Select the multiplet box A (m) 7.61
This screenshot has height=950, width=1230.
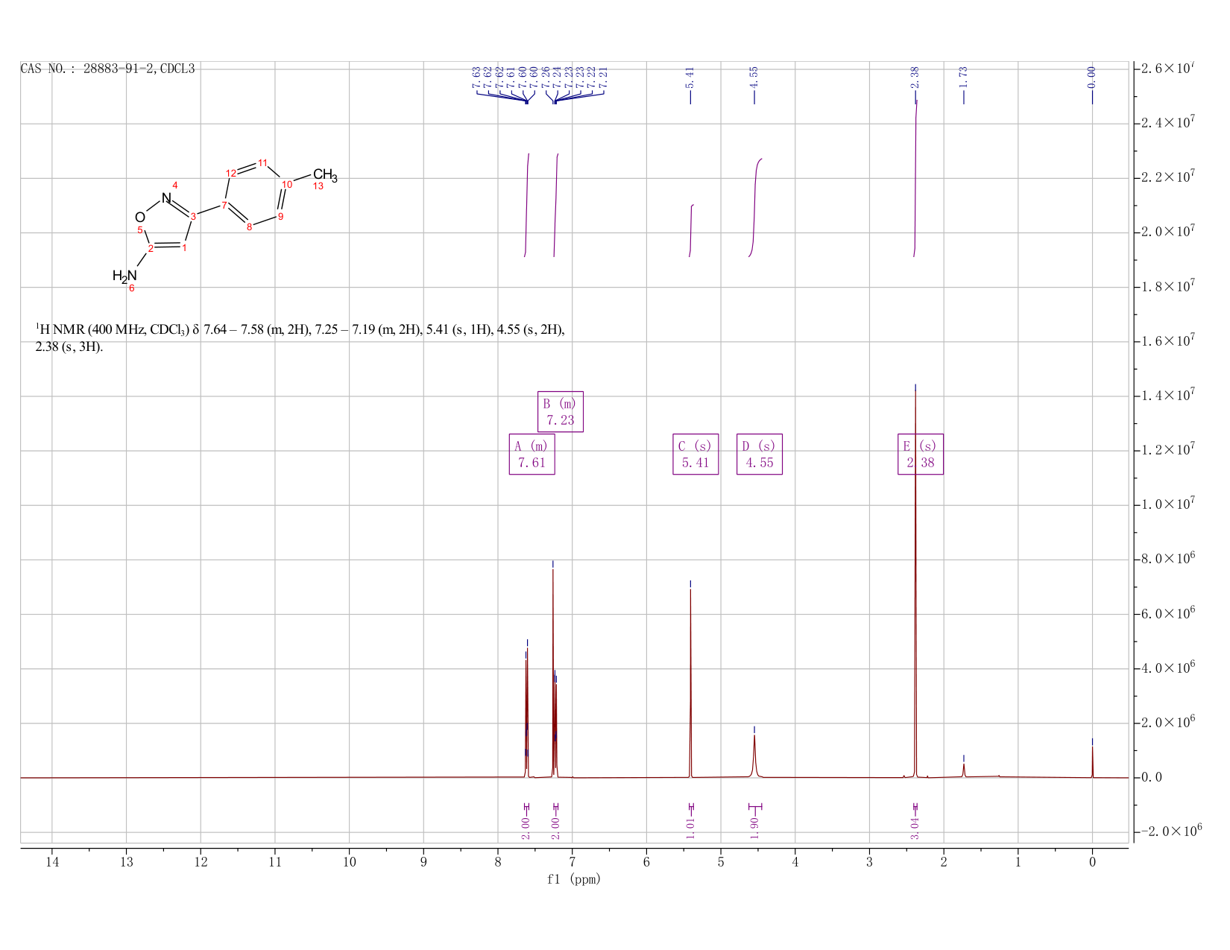(532, 454)
